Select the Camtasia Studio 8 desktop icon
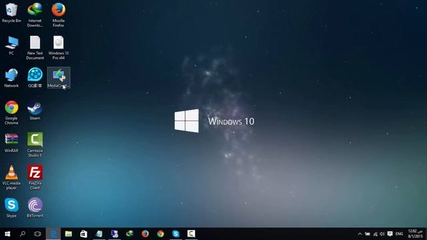The image size is (427, 240). [35, 145]
